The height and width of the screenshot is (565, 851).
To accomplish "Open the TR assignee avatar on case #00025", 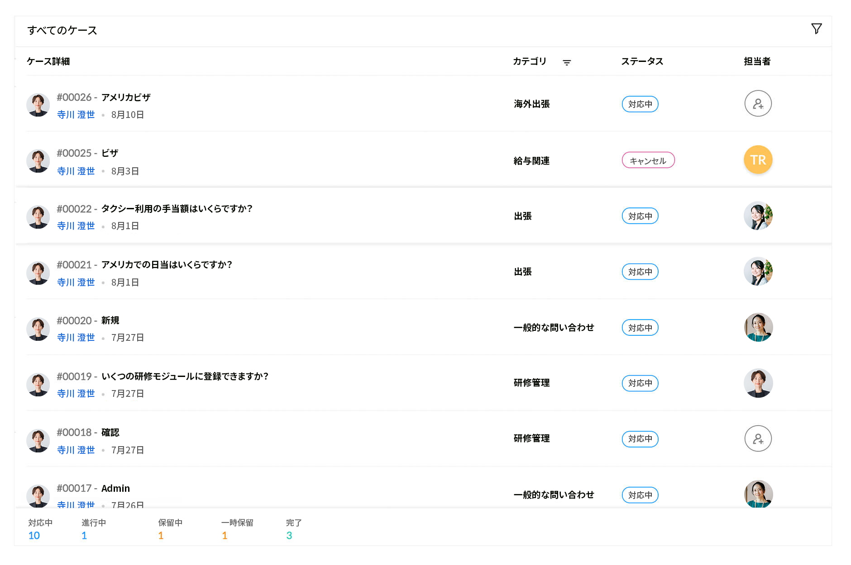I will [x=758, y=160].
